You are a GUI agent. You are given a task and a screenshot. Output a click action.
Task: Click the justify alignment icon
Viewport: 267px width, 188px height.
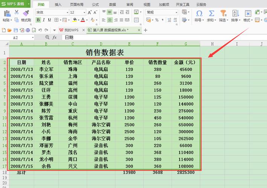[121, 20]
